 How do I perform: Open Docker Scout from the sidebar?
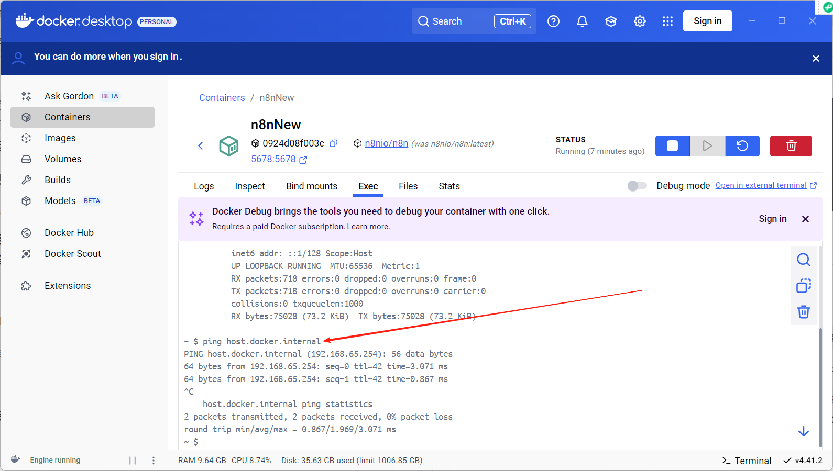(x=82, y=254)
